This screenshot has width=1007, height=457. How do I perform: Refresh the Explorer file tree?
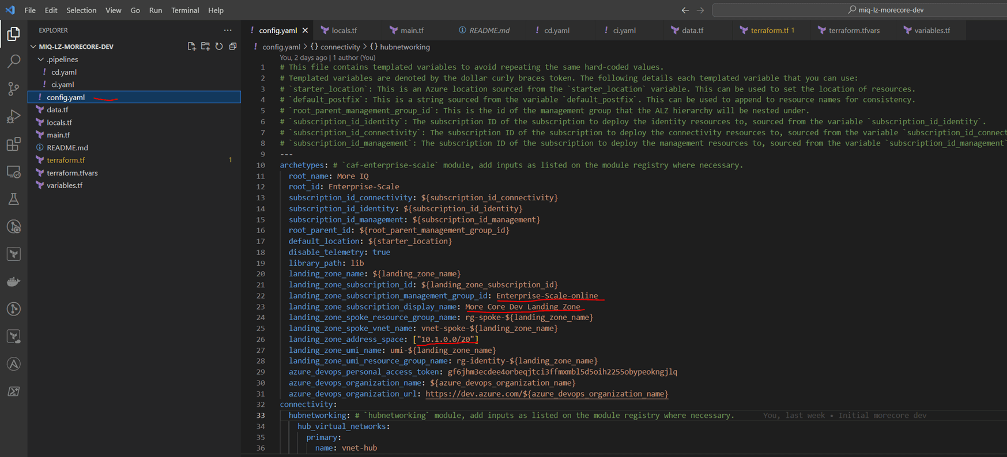(x=219, y=47)
